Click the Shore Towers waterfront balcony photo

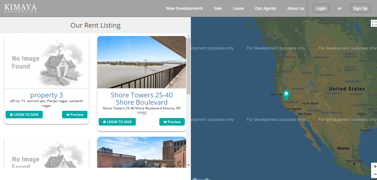point(141,62)
